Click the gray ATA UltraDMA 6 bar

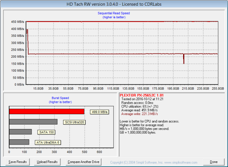click(19, 142)
